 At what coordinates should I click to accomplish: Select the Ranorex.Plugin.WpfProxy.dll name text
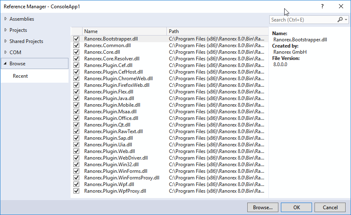pyautogui.click(x=115, y=191)
